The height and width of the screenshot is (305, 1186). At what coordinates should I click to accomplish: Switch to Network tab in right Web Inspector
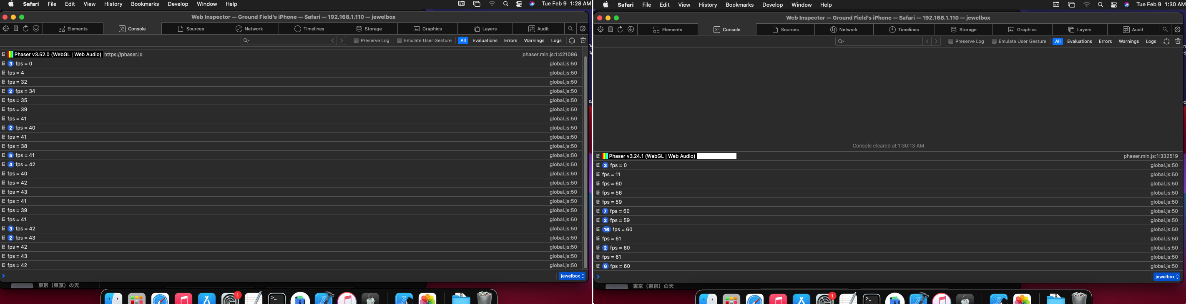(x=844, y=30)
